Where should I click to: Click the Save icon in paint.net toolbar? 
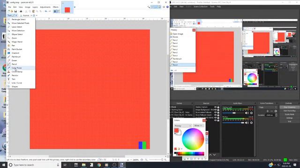[x=15, y=11]
